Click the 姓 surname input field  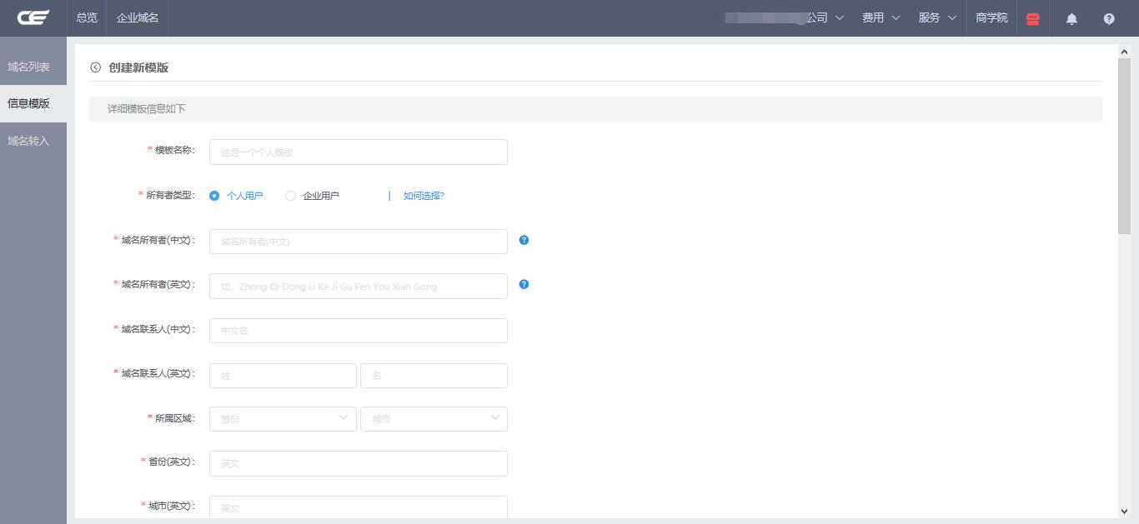283,376
